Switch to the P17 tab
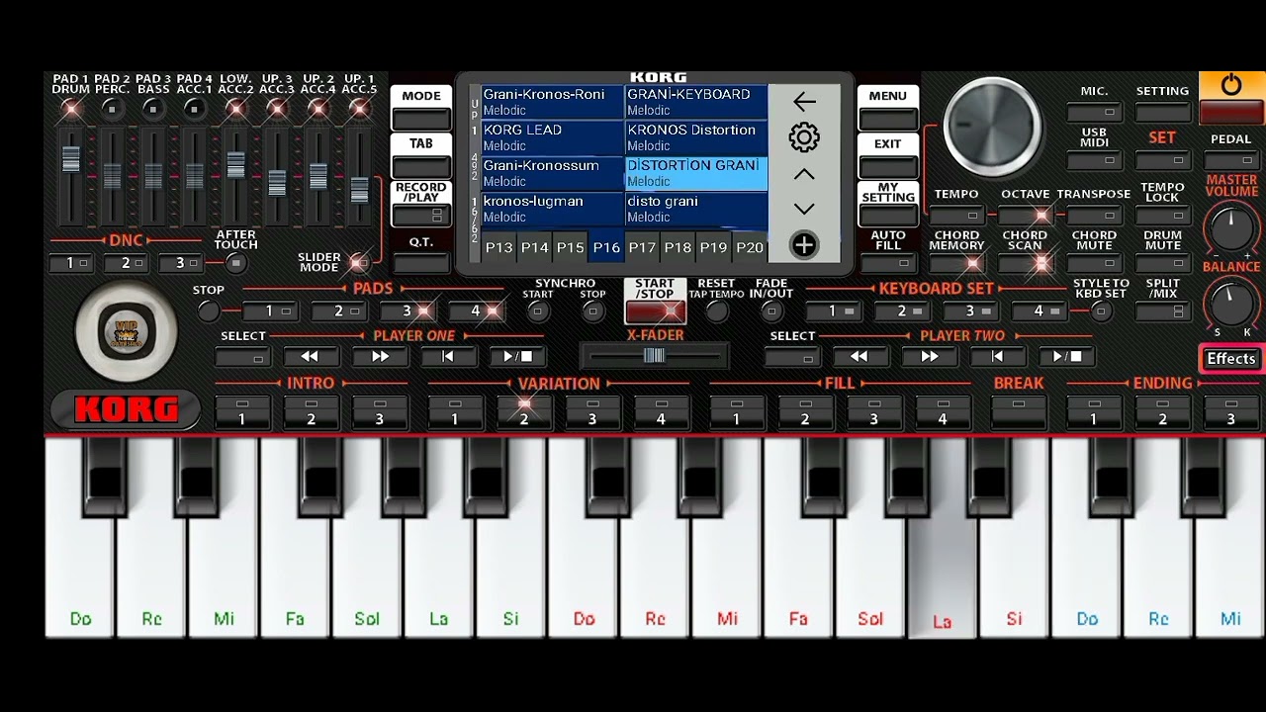Viewport: 1266px width, 712px height. 642,247
